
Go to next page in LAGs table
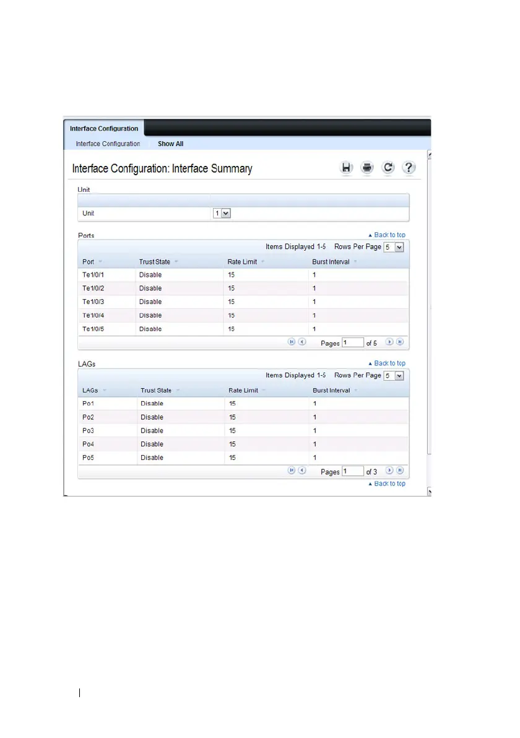click(x=389, y=471)
